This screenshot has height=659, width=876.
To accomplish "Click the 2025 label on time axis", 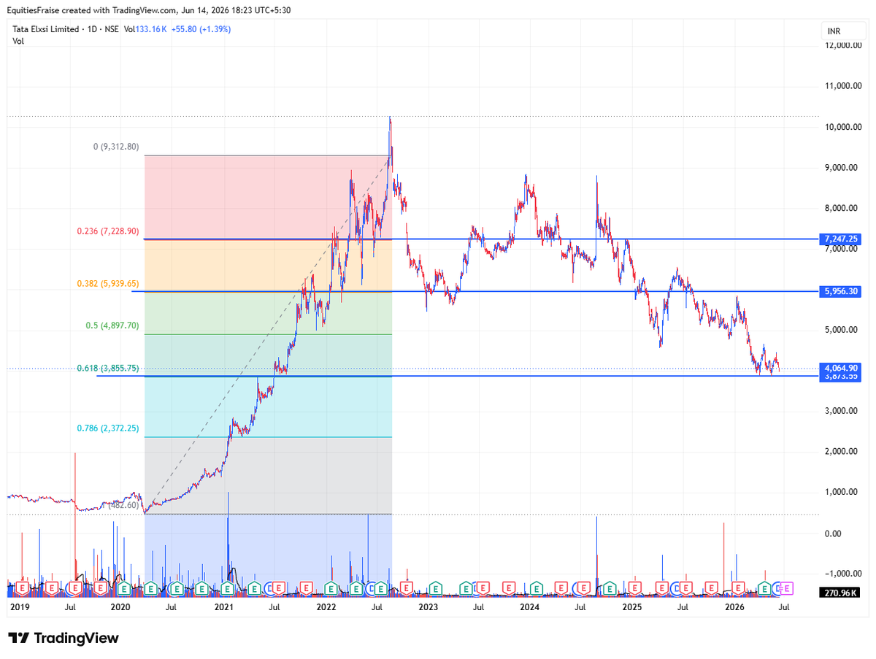I will pos(631,606).
